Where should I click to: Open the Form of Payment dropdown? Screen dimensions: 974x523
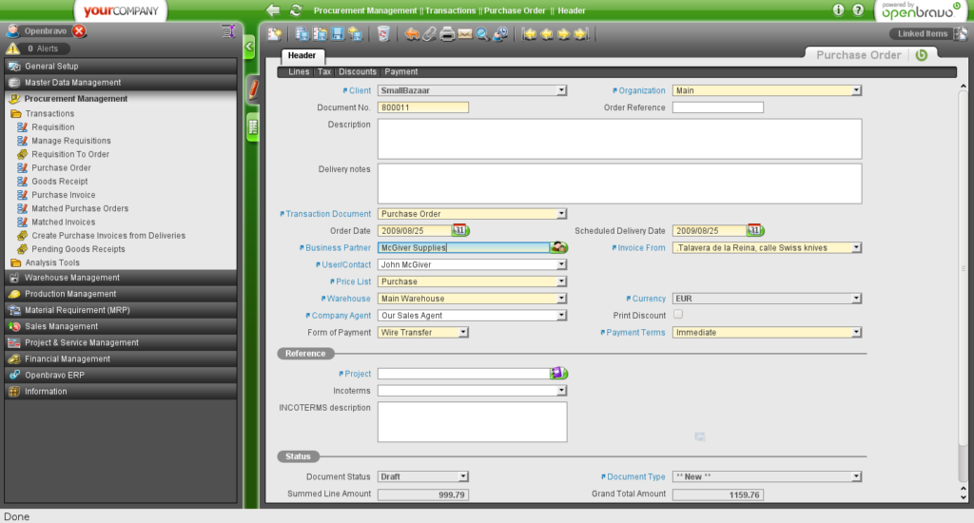pos(463,332)
